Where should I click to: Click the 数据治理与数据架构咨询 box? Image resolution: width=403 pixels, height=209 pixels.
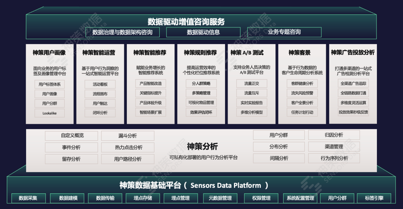(122, 32)
